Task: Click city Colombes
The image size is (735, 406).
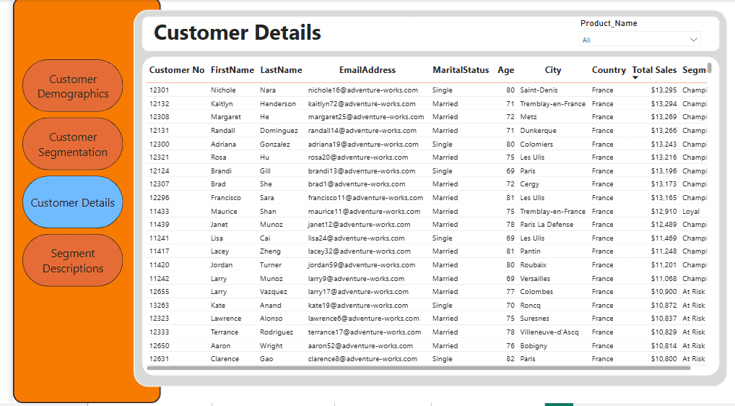Action: point(536,292)
